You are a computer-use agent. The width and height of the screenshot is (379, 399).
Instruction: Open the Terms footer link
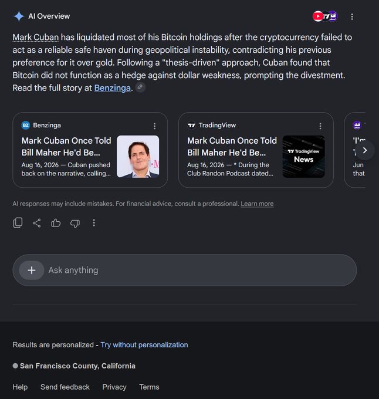[149, 387]
